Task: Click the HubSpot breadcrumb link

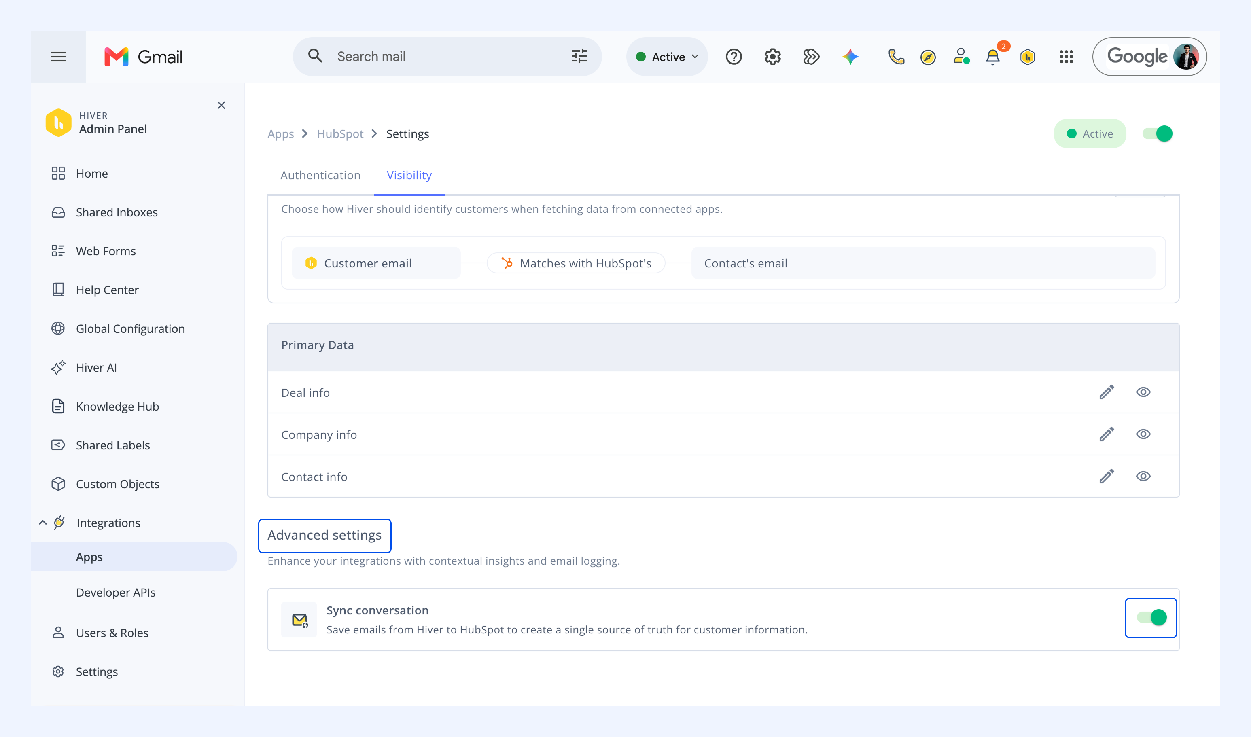Action: click(x=340, y=134)
